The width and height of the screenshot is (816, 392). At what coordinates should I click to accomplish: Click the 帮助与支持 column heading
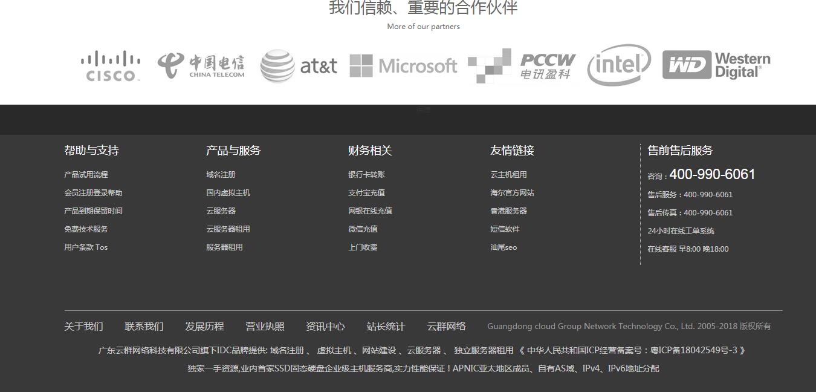coord(91,151)
